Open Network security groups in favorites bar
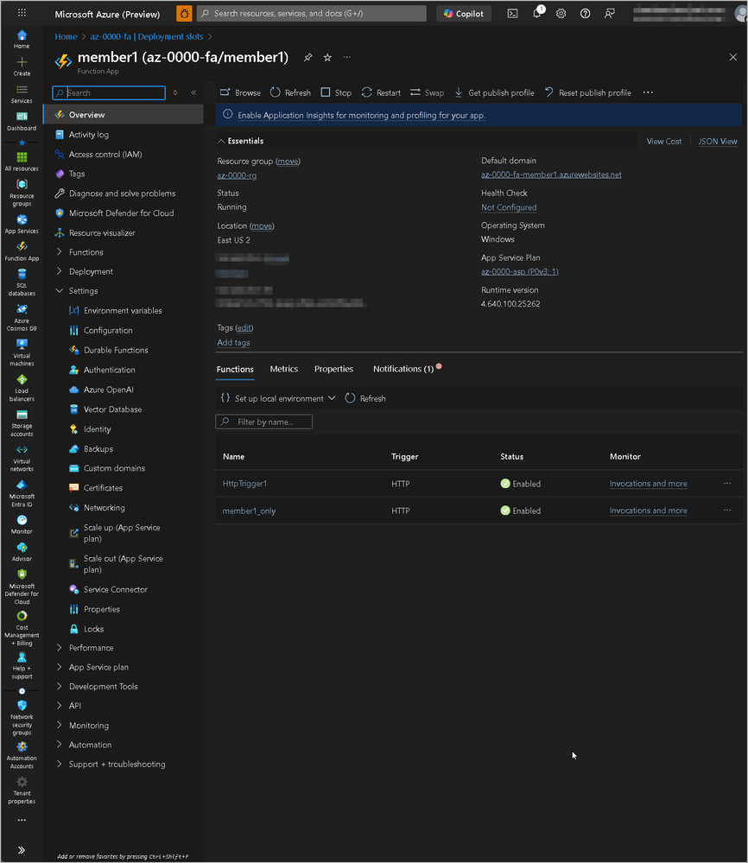Viewport: 748px width, 863px height. (x=22, y=718)
